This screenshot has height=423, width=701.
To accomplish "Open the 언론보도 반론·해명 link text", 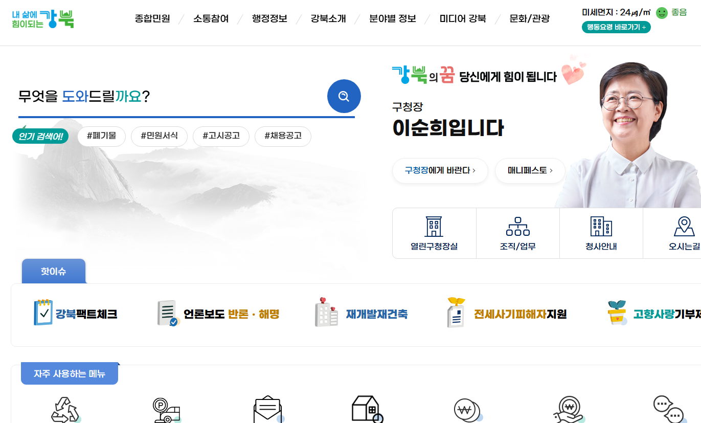I will [231, 314].
